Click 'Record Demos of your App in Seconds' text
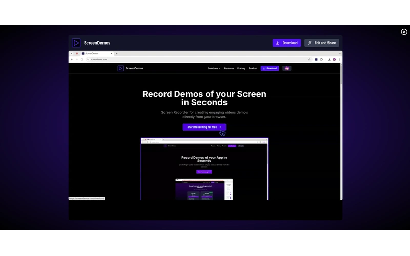This screenshot has width=410, height=256. tap(204, 159)
